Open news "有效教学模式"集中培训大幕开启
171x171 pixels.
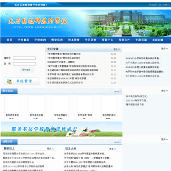pyautogui.click(x=64, y=54)
